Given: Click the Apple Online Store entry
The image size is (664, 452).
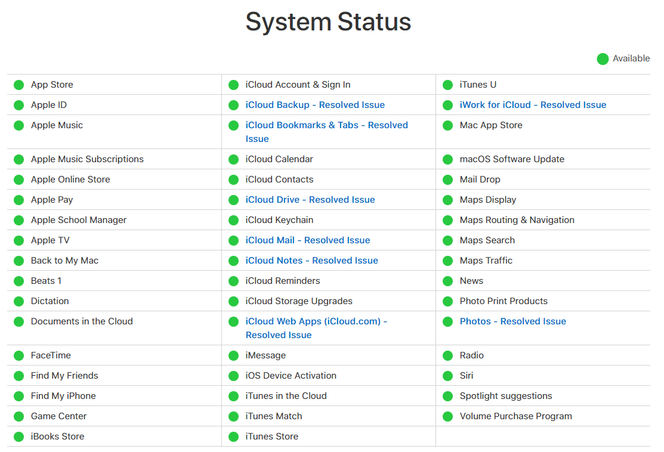Looking at the screenshot, I should [70, 179].
